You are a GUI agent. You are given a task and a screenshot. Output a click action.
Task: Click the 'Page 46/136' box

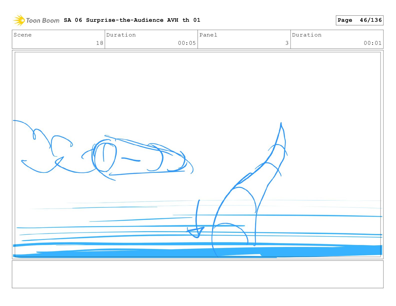point(359,20)
